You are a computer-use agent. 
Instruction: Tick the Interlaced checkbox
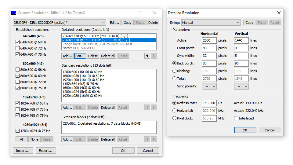(236, 118)
